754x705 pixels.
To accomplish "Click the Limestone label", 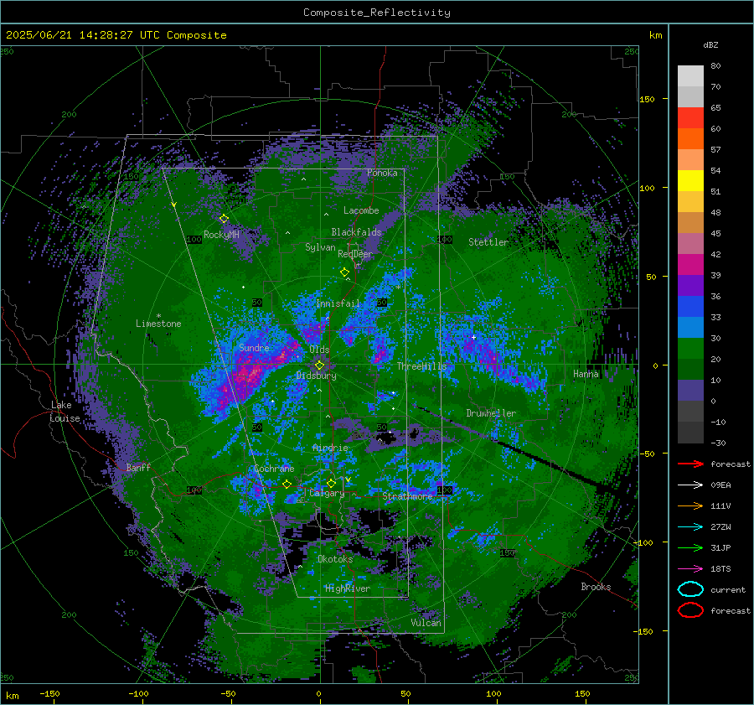I will (158, 324).
